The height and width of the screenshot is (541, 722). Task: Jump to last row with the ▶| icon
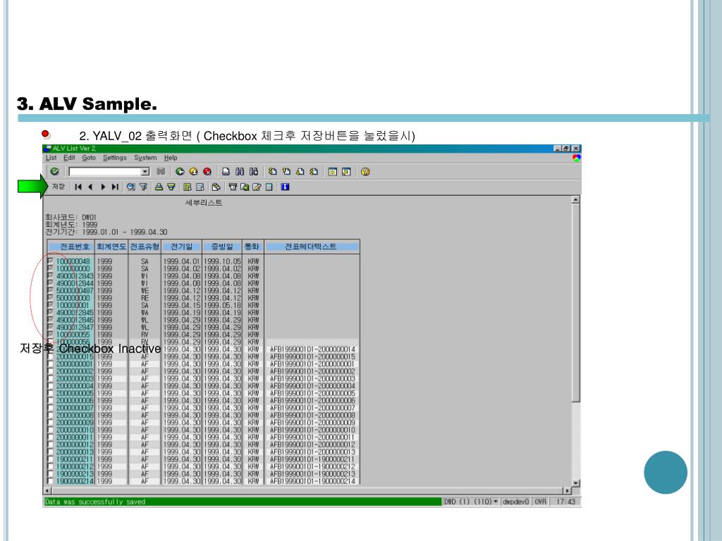tap(115, 187)
